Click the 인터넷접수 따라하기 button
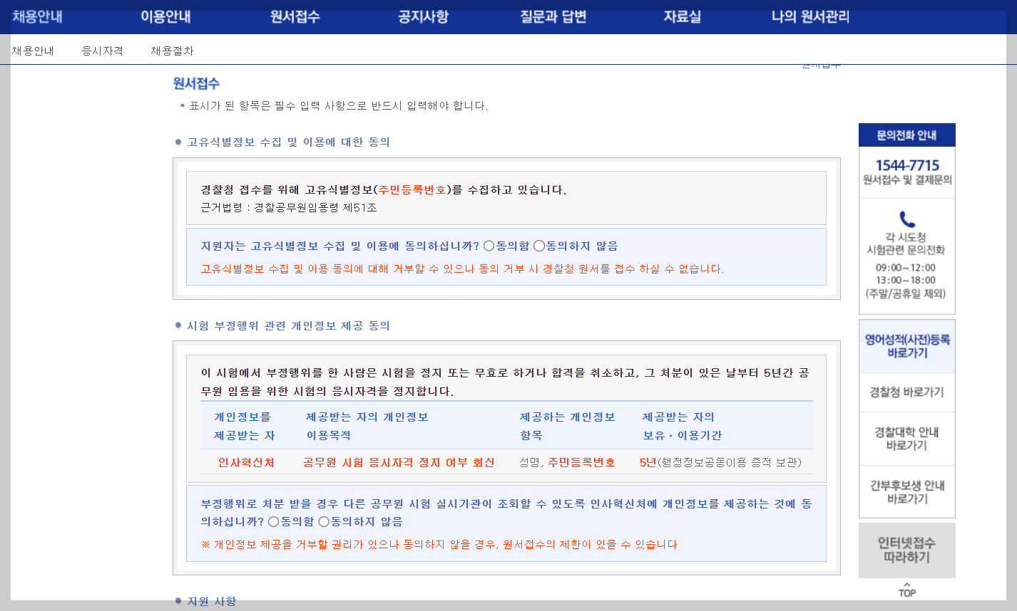The image size is (1017, 611). point(906,550)
